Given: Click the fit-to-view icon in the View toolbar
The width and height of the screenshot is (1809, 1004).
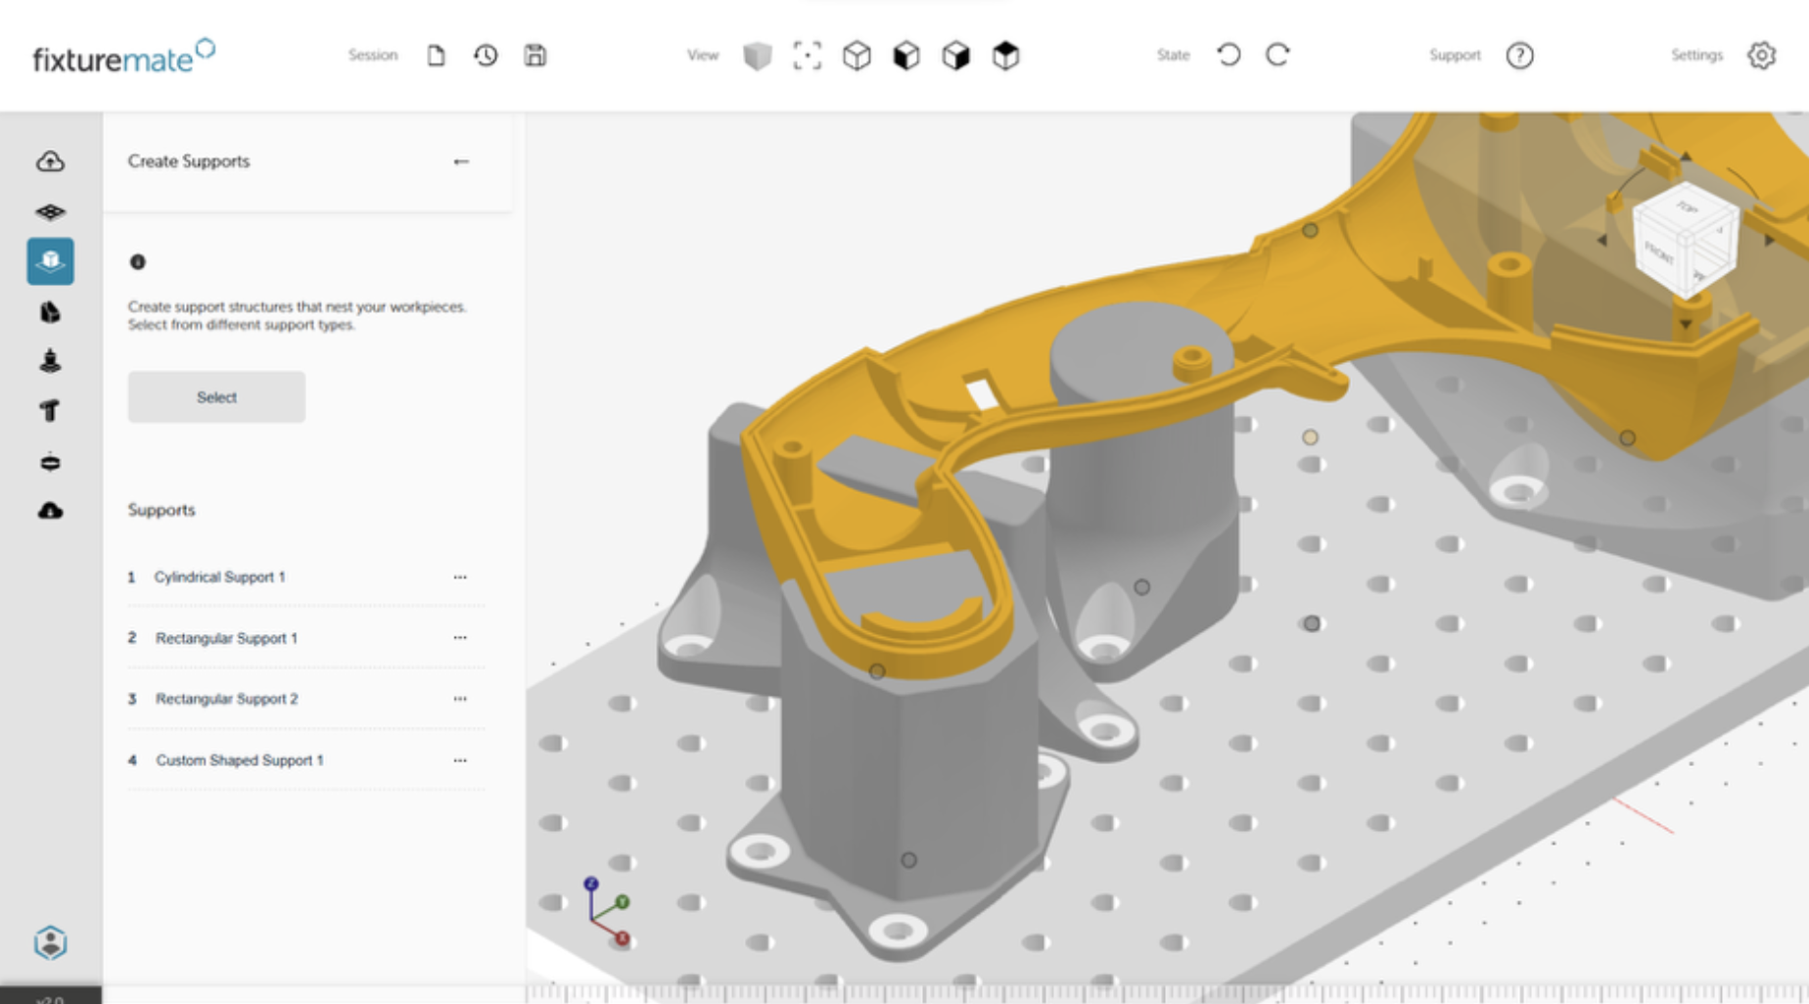Looking at the screenshot, I should coord(808,55).
